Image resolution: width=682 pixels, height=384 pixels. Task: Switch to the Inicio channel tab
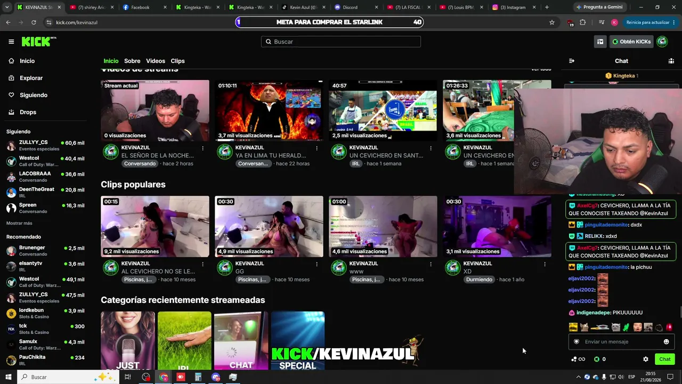click(111, 61)
